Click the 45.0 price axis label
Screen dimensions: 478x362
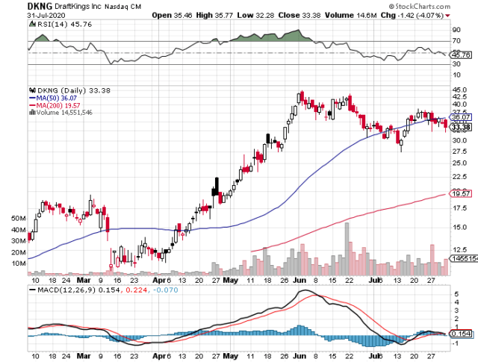coord(459,90)
